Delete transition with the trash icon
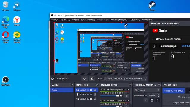 (x=152, y=100)
